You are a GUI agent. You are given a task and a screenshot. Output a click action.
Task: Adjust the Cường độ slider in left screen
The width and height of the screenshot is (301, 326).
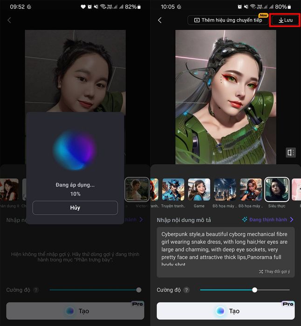coord(139,290)
